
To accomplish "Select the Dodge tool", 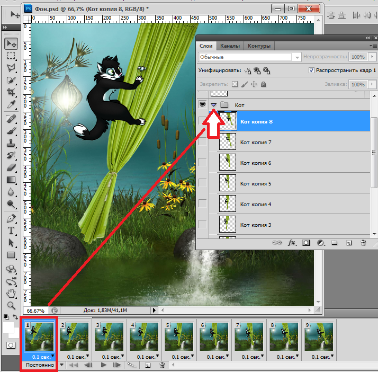I will coord(11,204).
